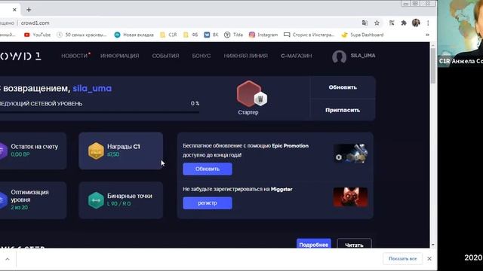Open the ВК bookmark
483x271 pixels.
[211, 35]
